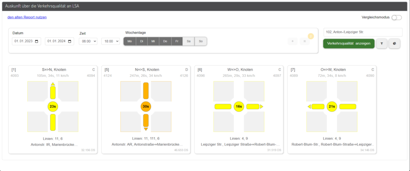Click Antonstr. AR, Antonstraße⇒Marienbrücke label

147,144
